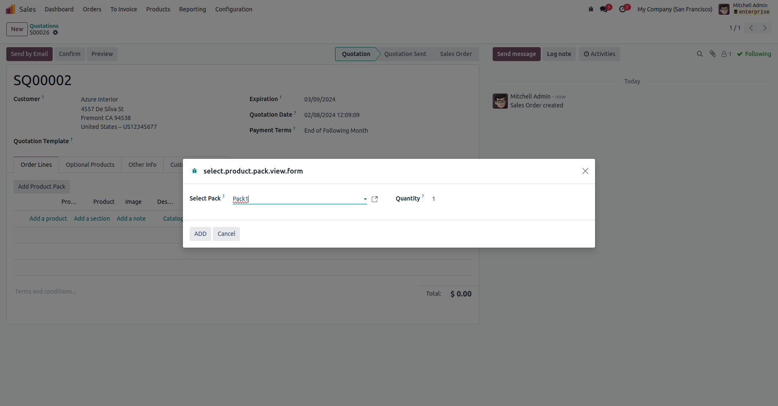
Task: Open the conversations message icon
Action: pos(604,9)
